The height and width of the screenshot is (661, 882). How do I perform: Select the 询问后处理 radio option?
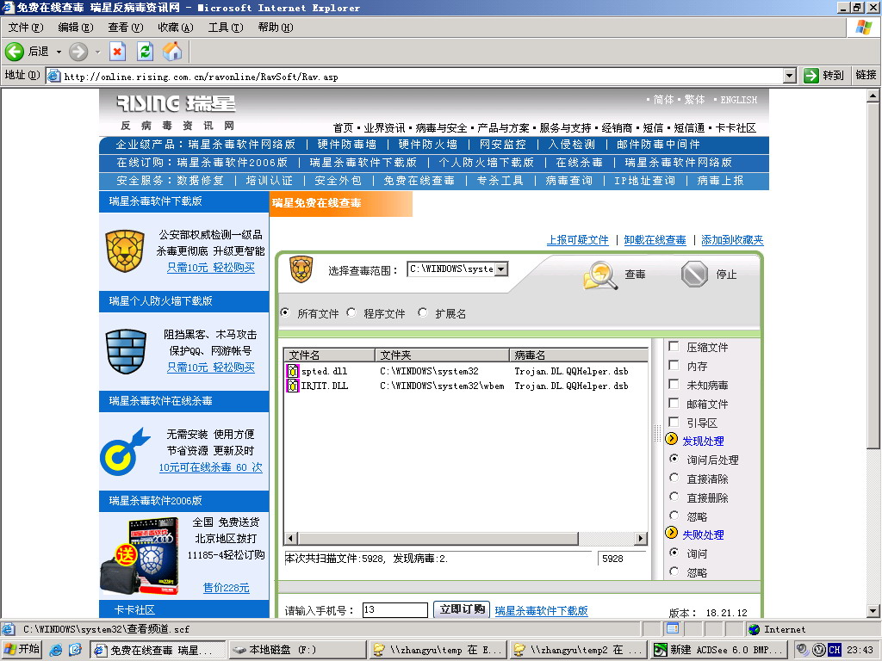click(674, 459)
